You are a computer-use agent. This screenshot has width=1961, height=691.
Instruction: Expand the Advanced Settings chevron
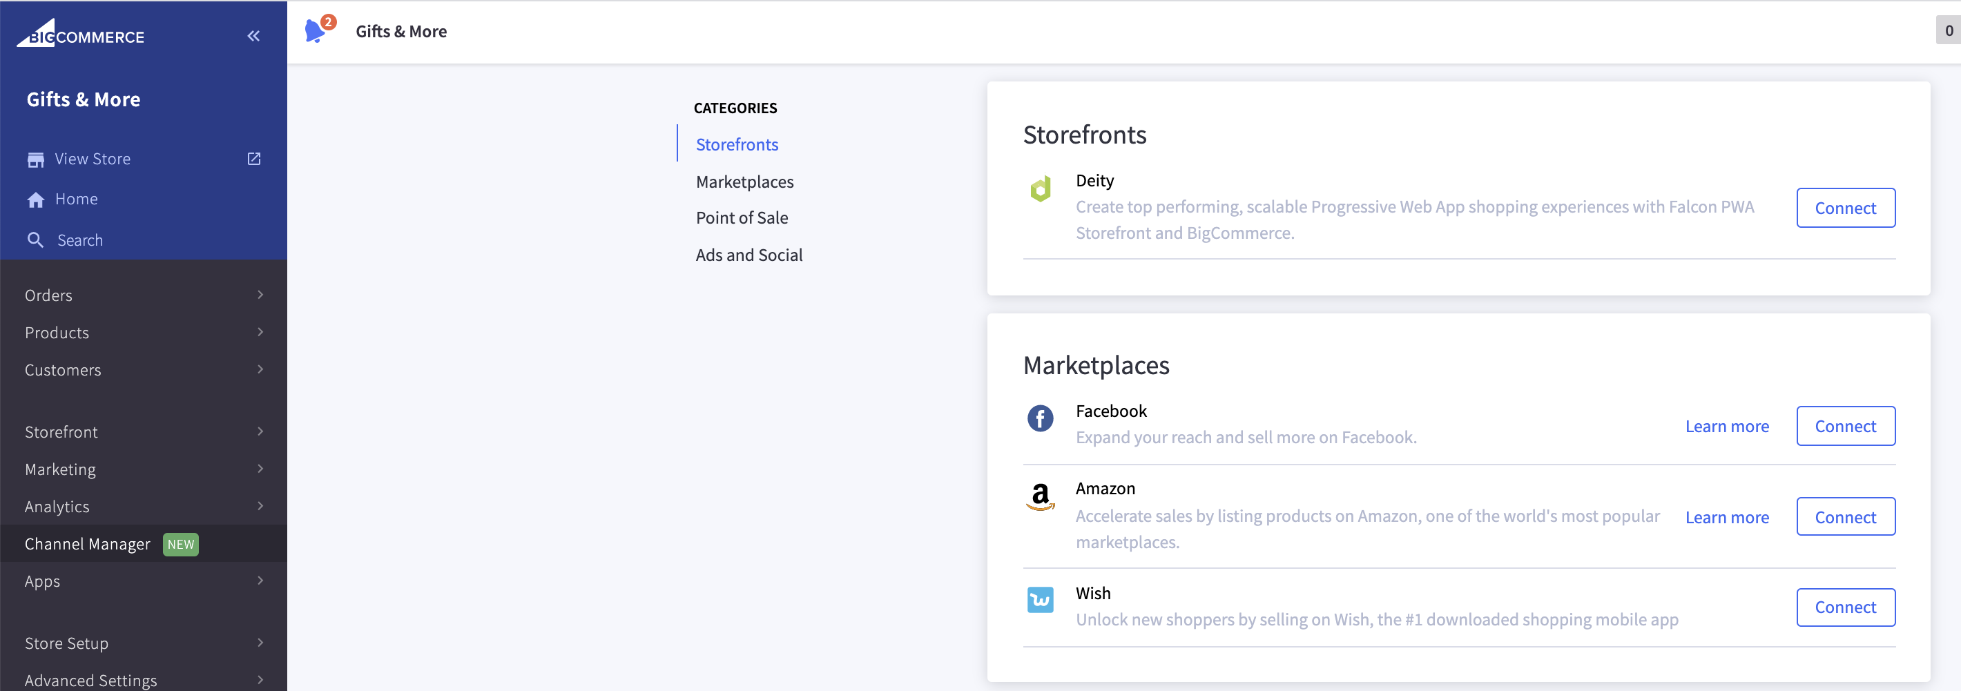pos(260,679)
